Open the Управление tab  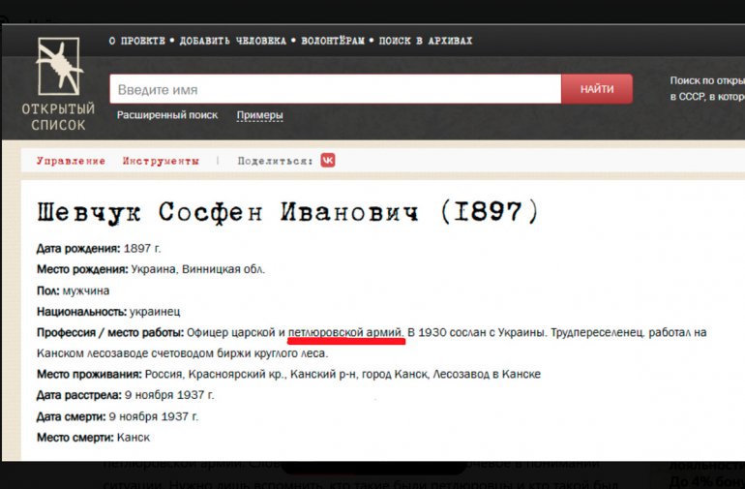pyautogui.click(x=71, y=161)
